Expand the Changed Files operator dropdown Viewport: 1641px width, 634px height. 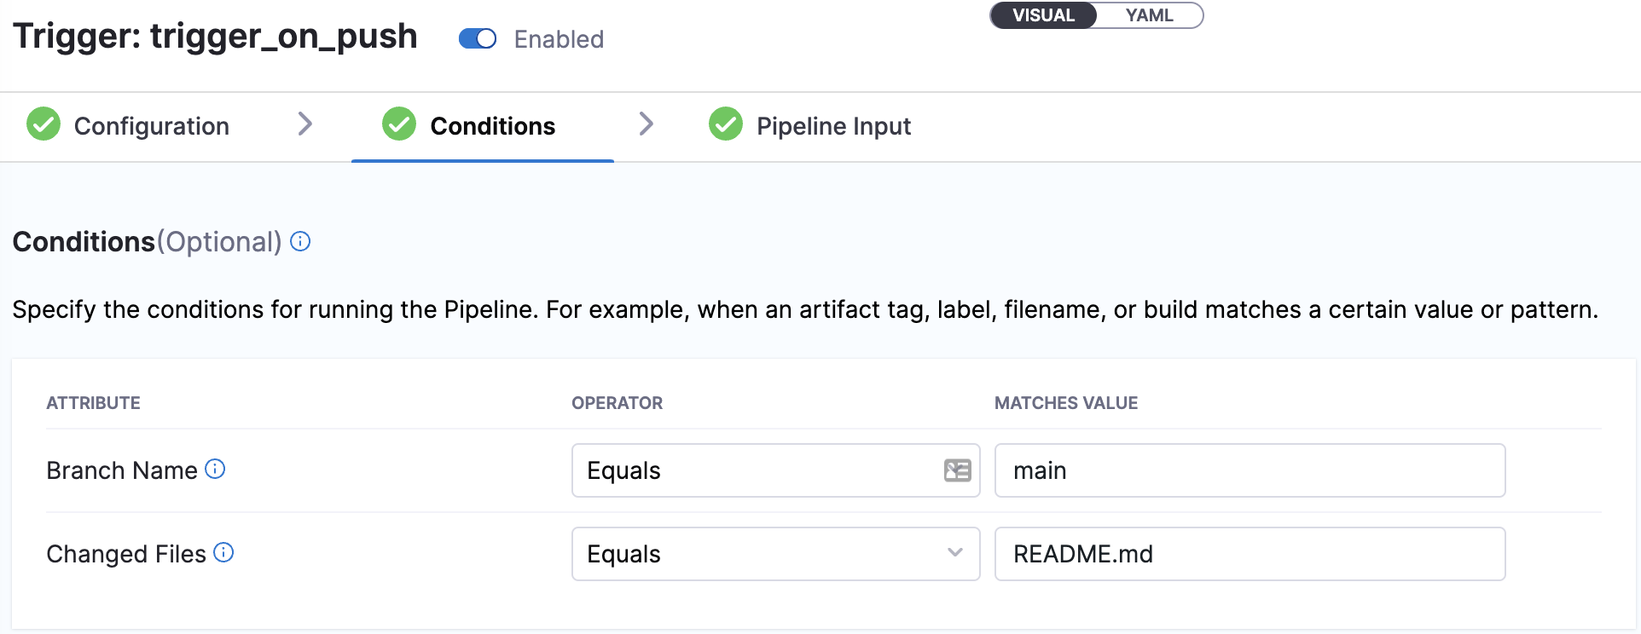coord(759,554)
